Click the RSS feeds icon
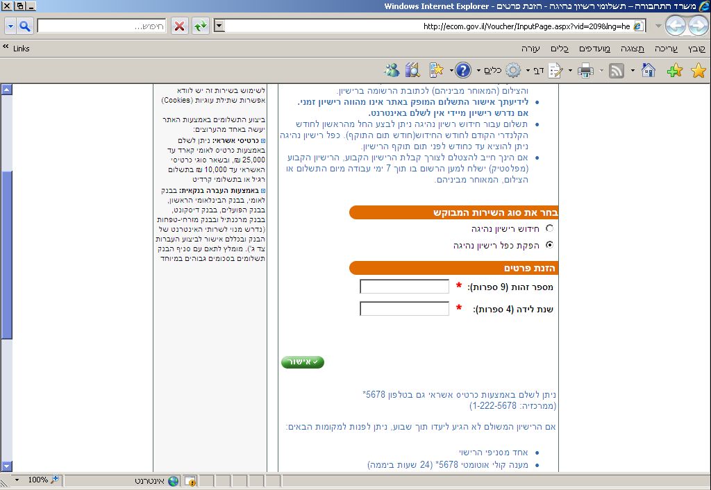The width and height of the screenshot is (711, 490). point(616,70)
